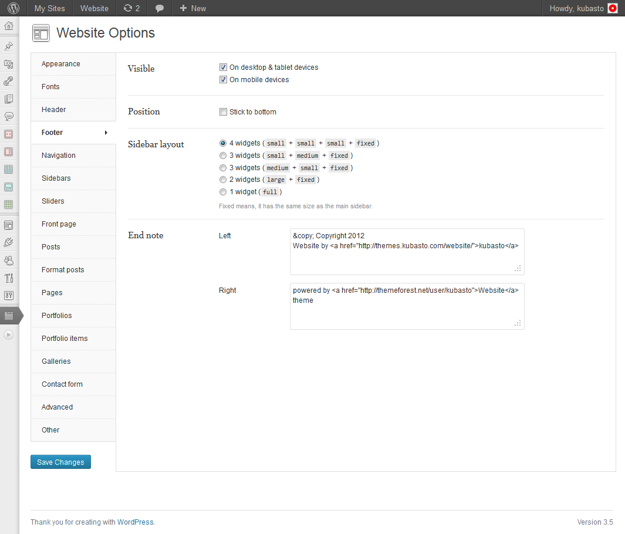Enable the Stick to bottom checkbox
The height and width of the screenshot is (534, 625).
pos(223,112)
